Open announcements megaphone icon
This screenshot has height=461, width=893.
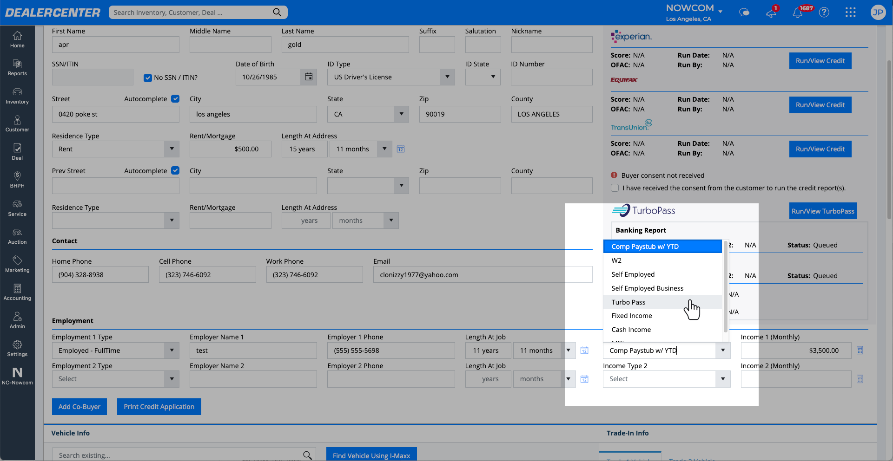[x=771, y=13]
